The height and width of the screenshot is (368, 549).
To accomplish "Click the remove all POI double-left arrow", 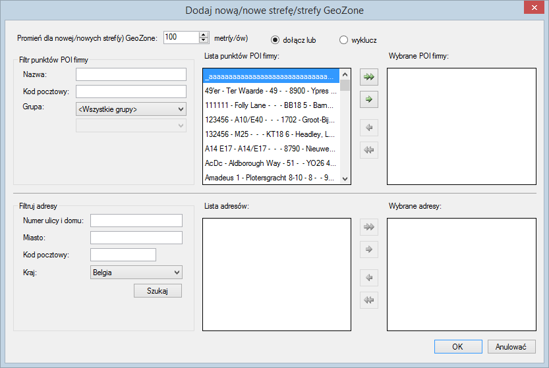I will click(369, 150).
